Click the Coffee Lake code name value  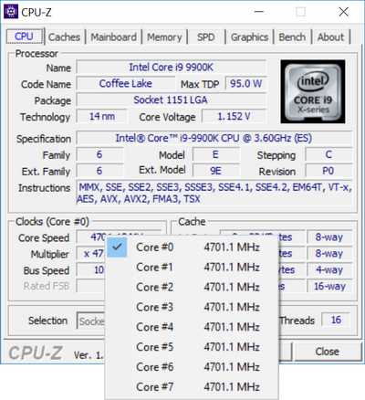pos(125,84)
